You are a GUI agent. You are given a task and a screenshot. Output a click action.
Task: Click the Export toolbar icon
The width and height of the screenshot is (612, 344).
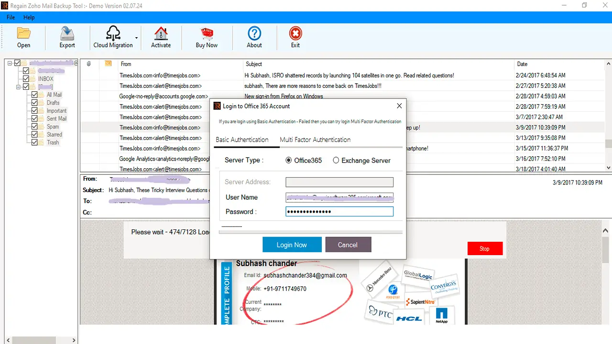(67, 33)
